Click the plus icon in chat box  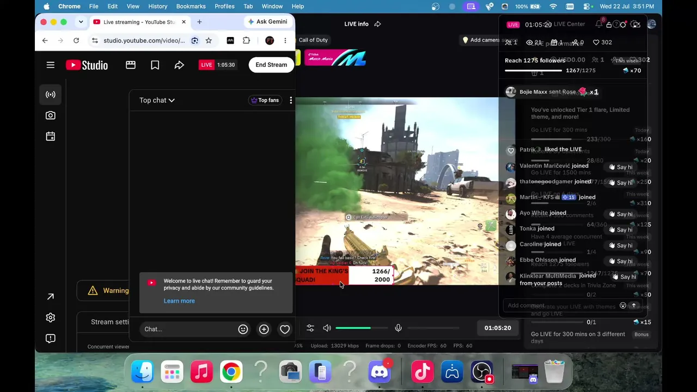tap(264, 329)
